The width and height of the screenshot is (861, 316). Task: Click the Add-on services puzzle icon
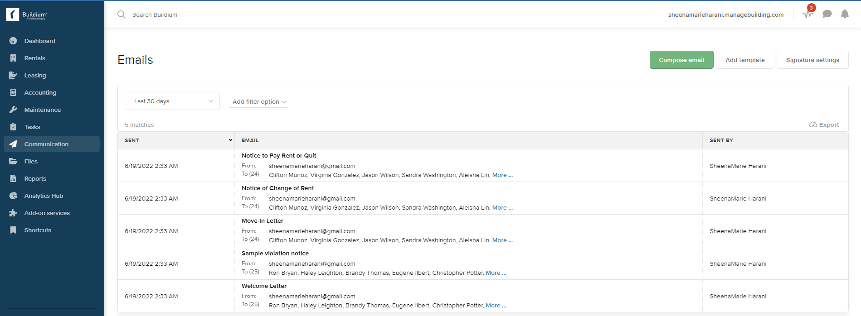click(x=13, y=213)
